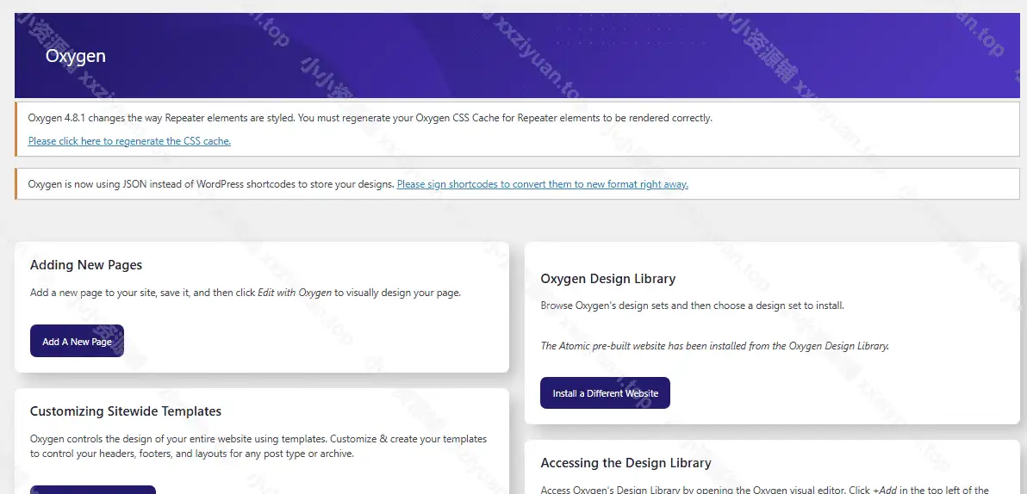Select the Adding New Pages heading
This screenshot has width=1027, height=494.
coord(86,265)
